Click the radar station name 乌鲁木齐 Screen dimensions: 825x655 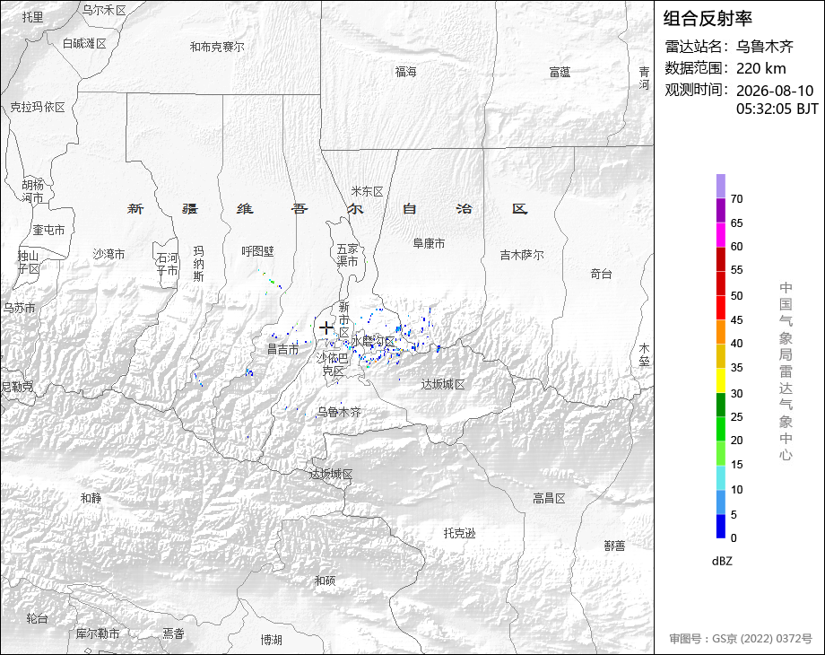764,47
